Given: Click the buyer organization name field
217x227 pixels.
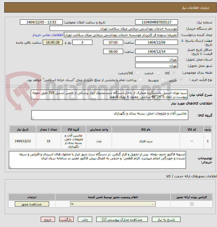Looking at the screenshot, I should pos(113,29).
